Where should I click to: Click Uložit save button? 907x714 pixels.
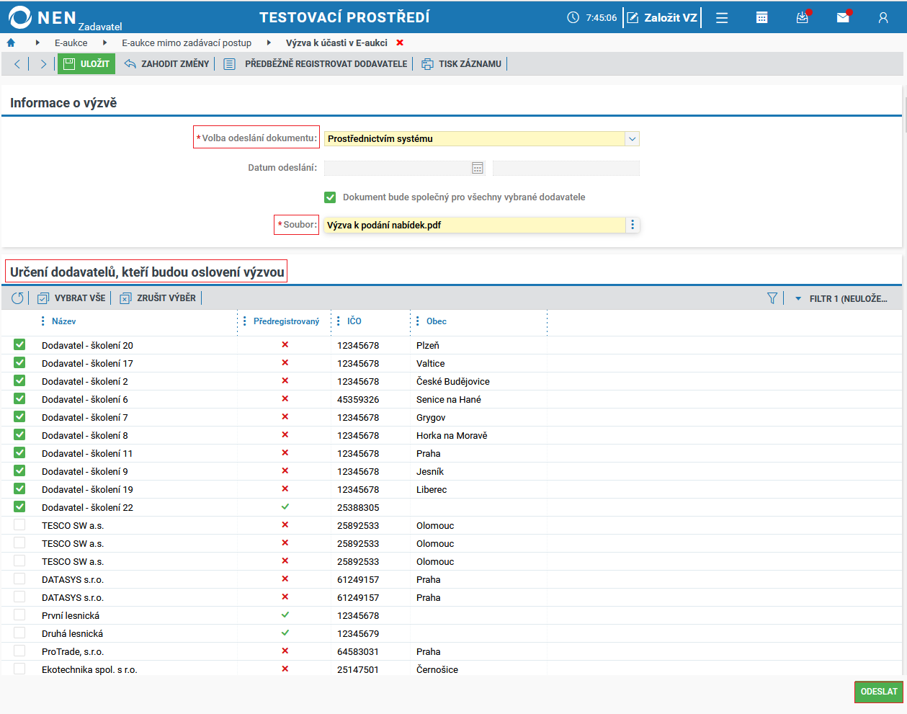coord(86,64)
